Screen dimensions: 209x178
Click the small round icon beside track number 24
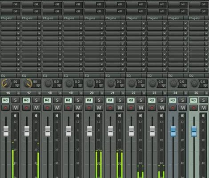(186, 93)
